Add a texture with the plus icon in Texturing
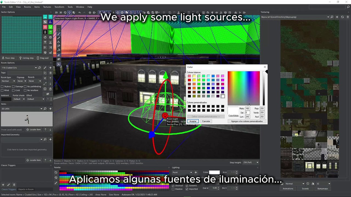Screen dimensions: 351x197 pyautogui.click(x=337, y=17)
